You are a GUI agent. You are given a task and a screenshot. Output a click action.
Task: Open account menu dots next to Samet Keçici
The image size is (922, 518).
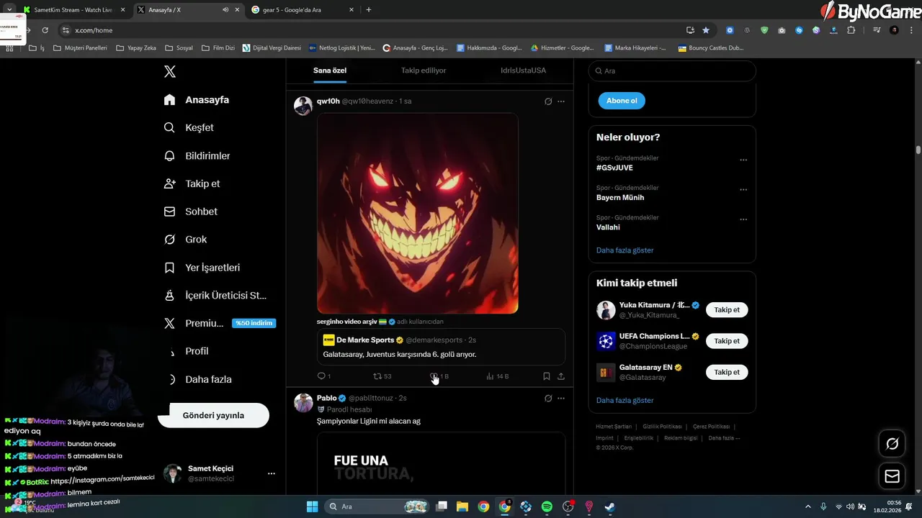coord(272,473)
